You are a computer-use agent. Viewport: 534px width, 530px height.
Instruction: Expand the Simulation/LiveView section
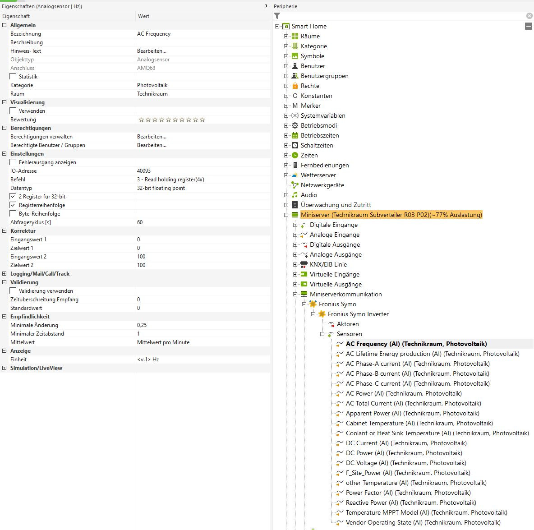[5, 368]
